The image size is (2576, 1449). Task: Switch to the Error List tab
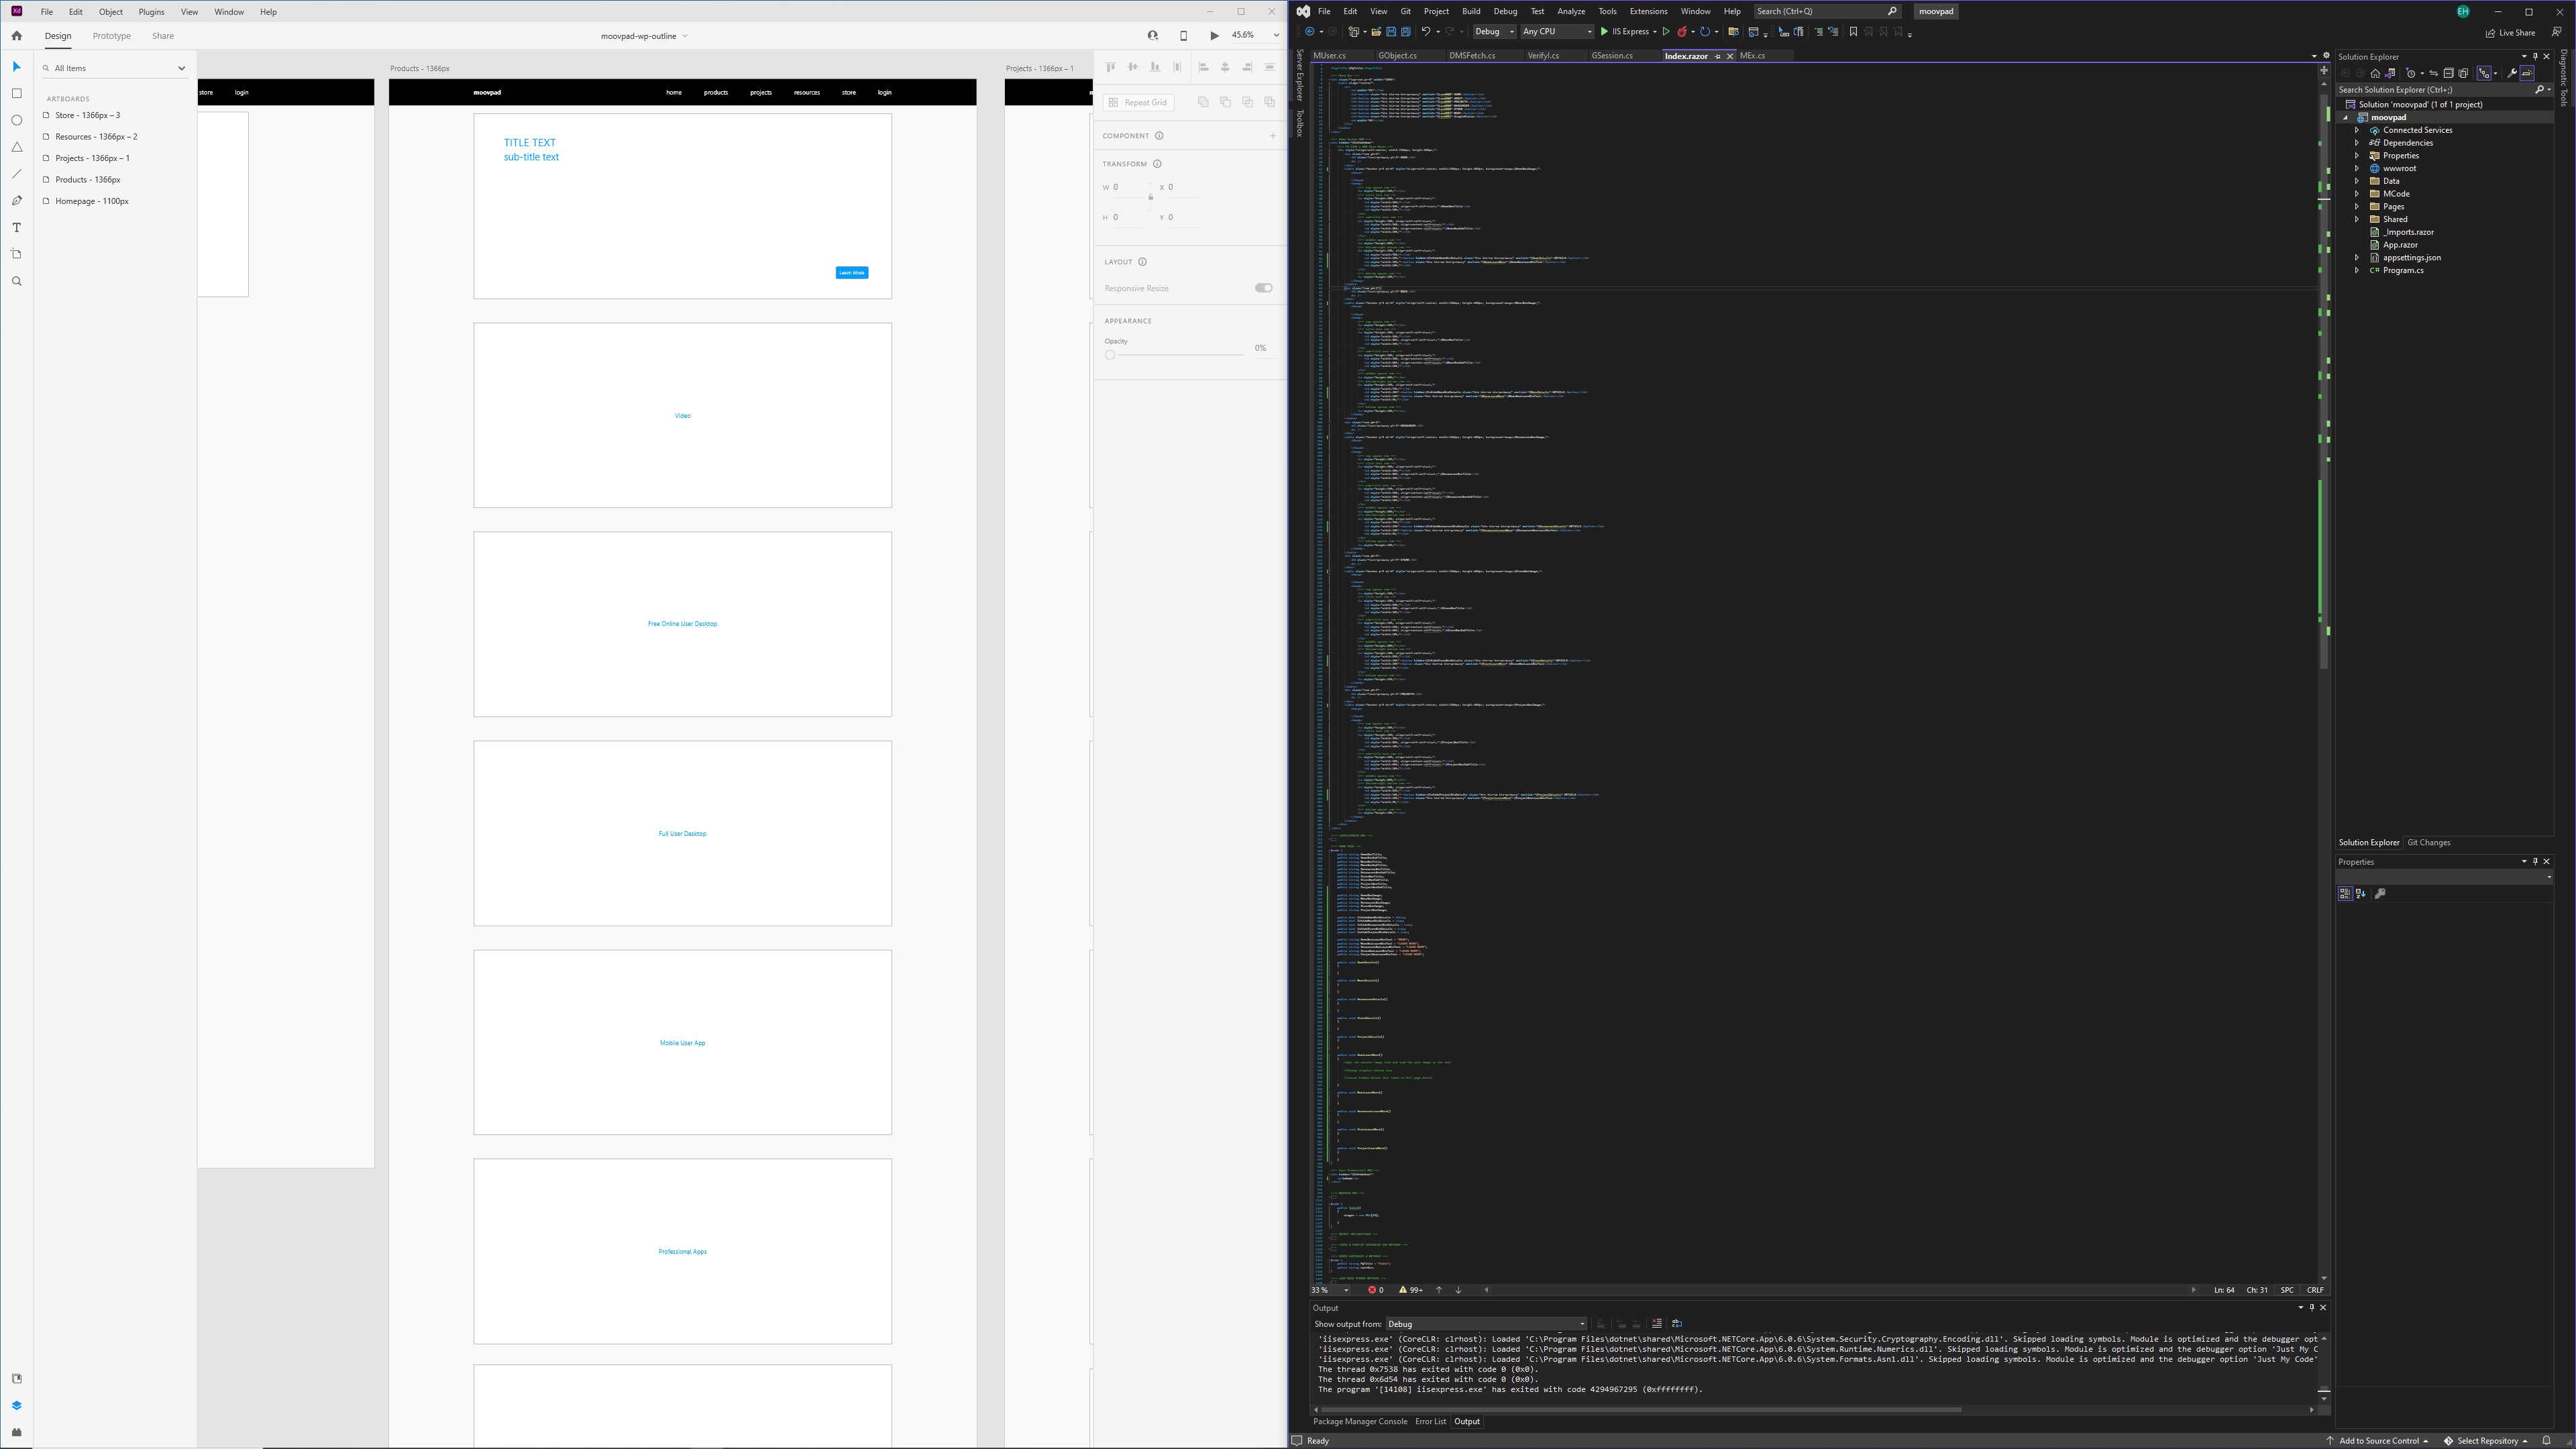(x=1430, y=1421)
